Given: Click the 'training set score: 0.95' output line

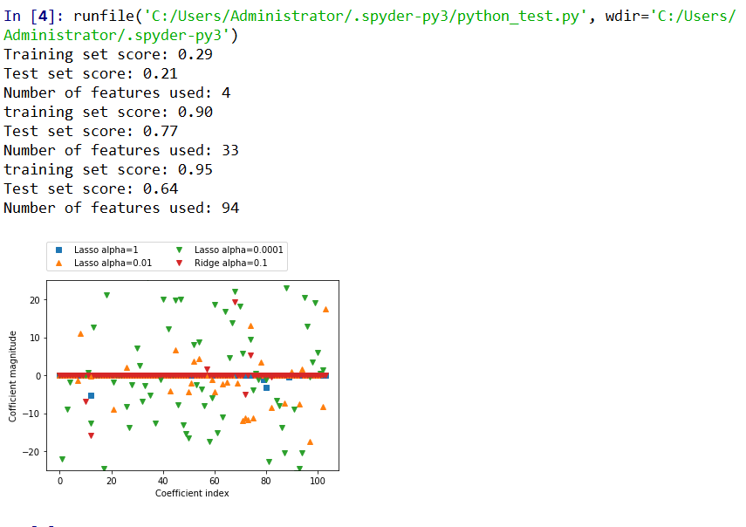Looking at the screenshot, I should [x=108, y=169].
